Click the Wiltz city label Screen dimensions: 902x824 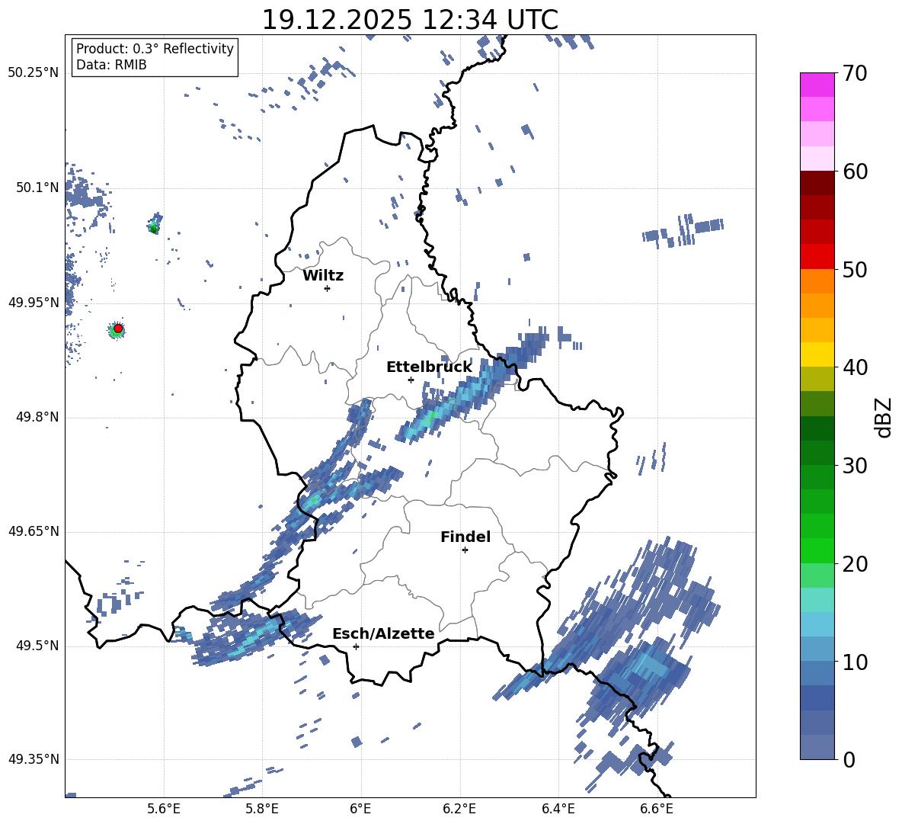tap(323, 276)
